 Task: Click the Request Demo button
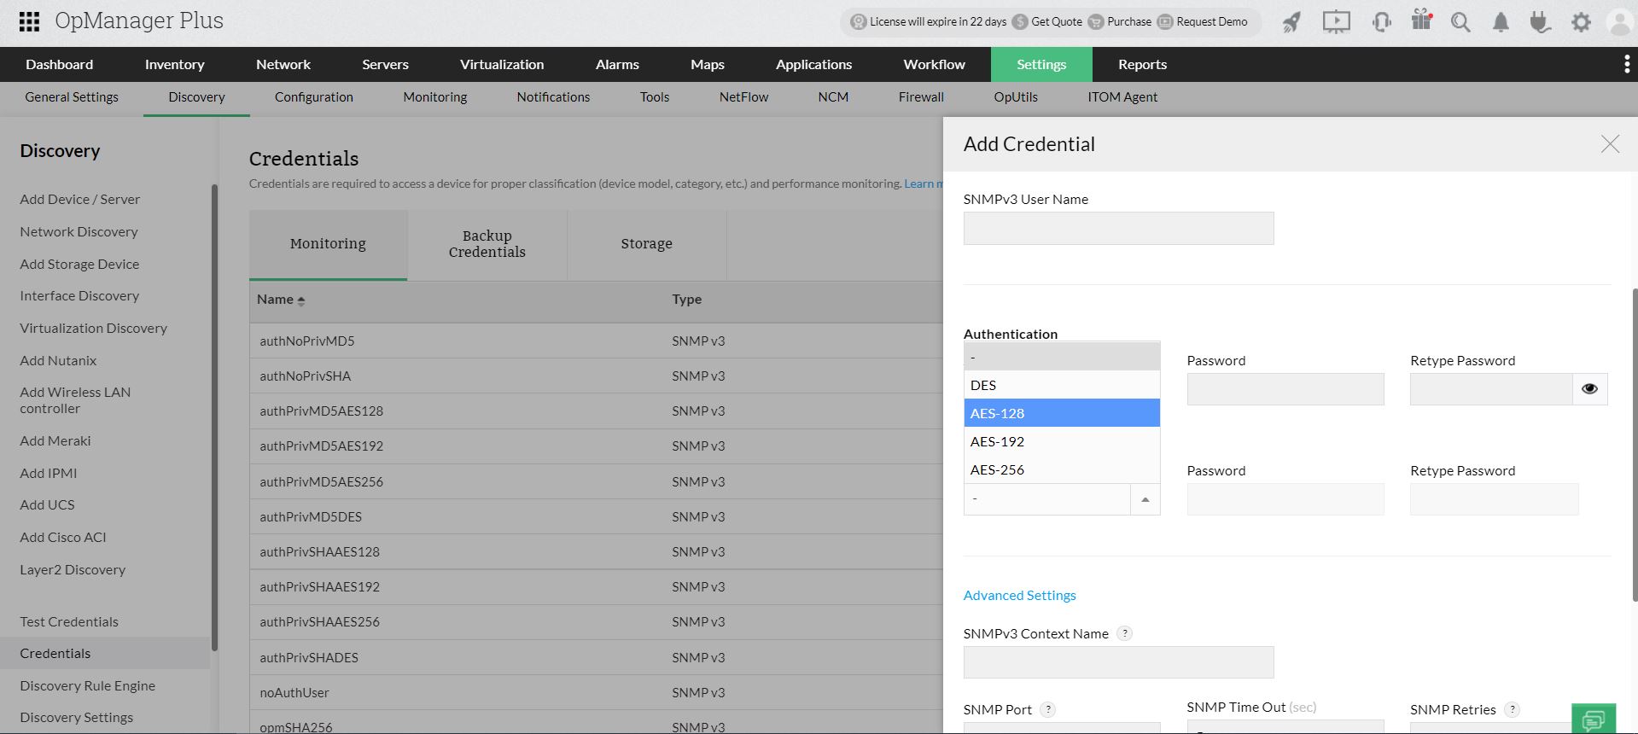pos(1203,22)
